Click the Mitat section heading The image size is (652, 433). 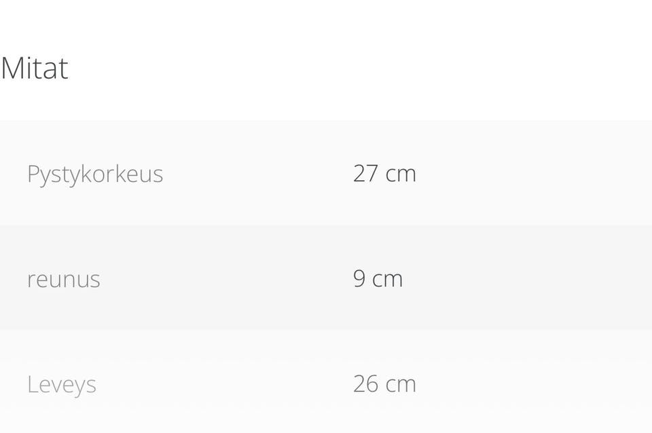coord(34,69)
